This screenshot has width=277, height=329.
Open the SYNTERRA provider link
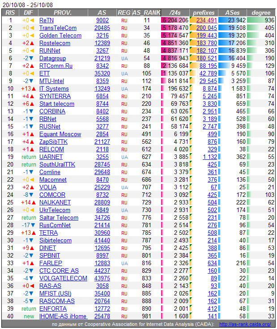click(55, 96)
